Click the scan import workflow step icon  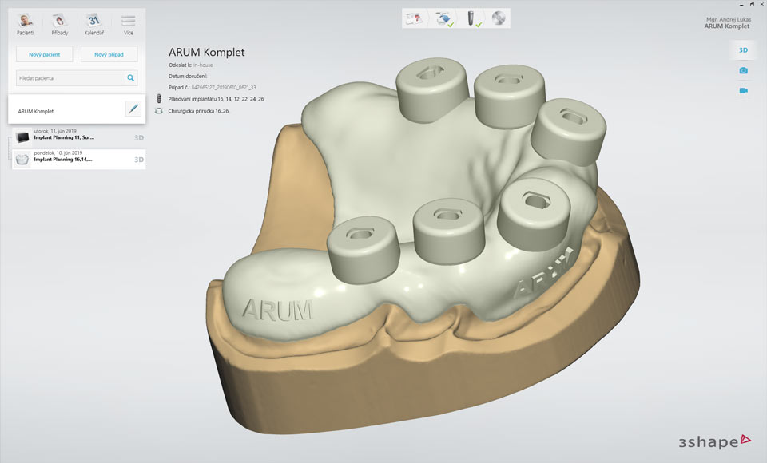(x=444, y=18)
